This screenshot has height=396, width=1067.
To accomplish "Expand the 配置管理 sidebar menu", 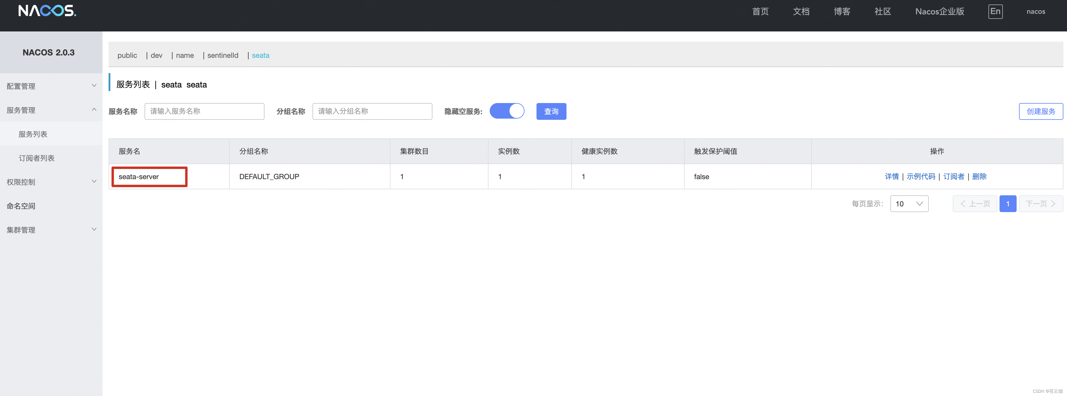I will point(51,86).
